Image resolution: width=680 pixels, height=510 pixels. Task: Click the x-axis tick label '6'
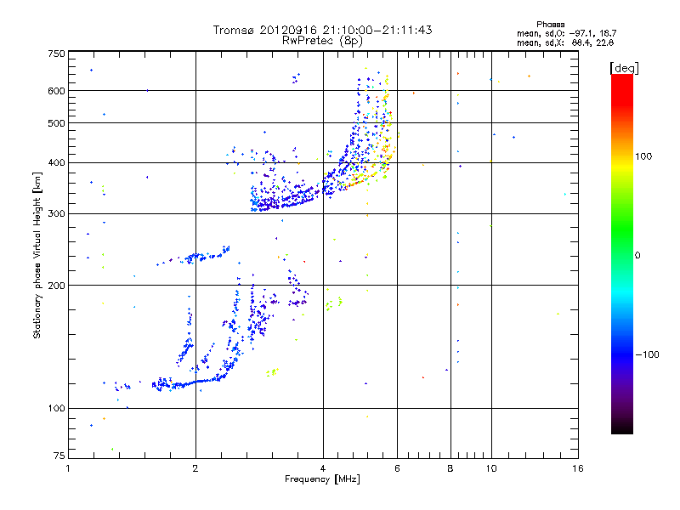(x=397, y=468)
